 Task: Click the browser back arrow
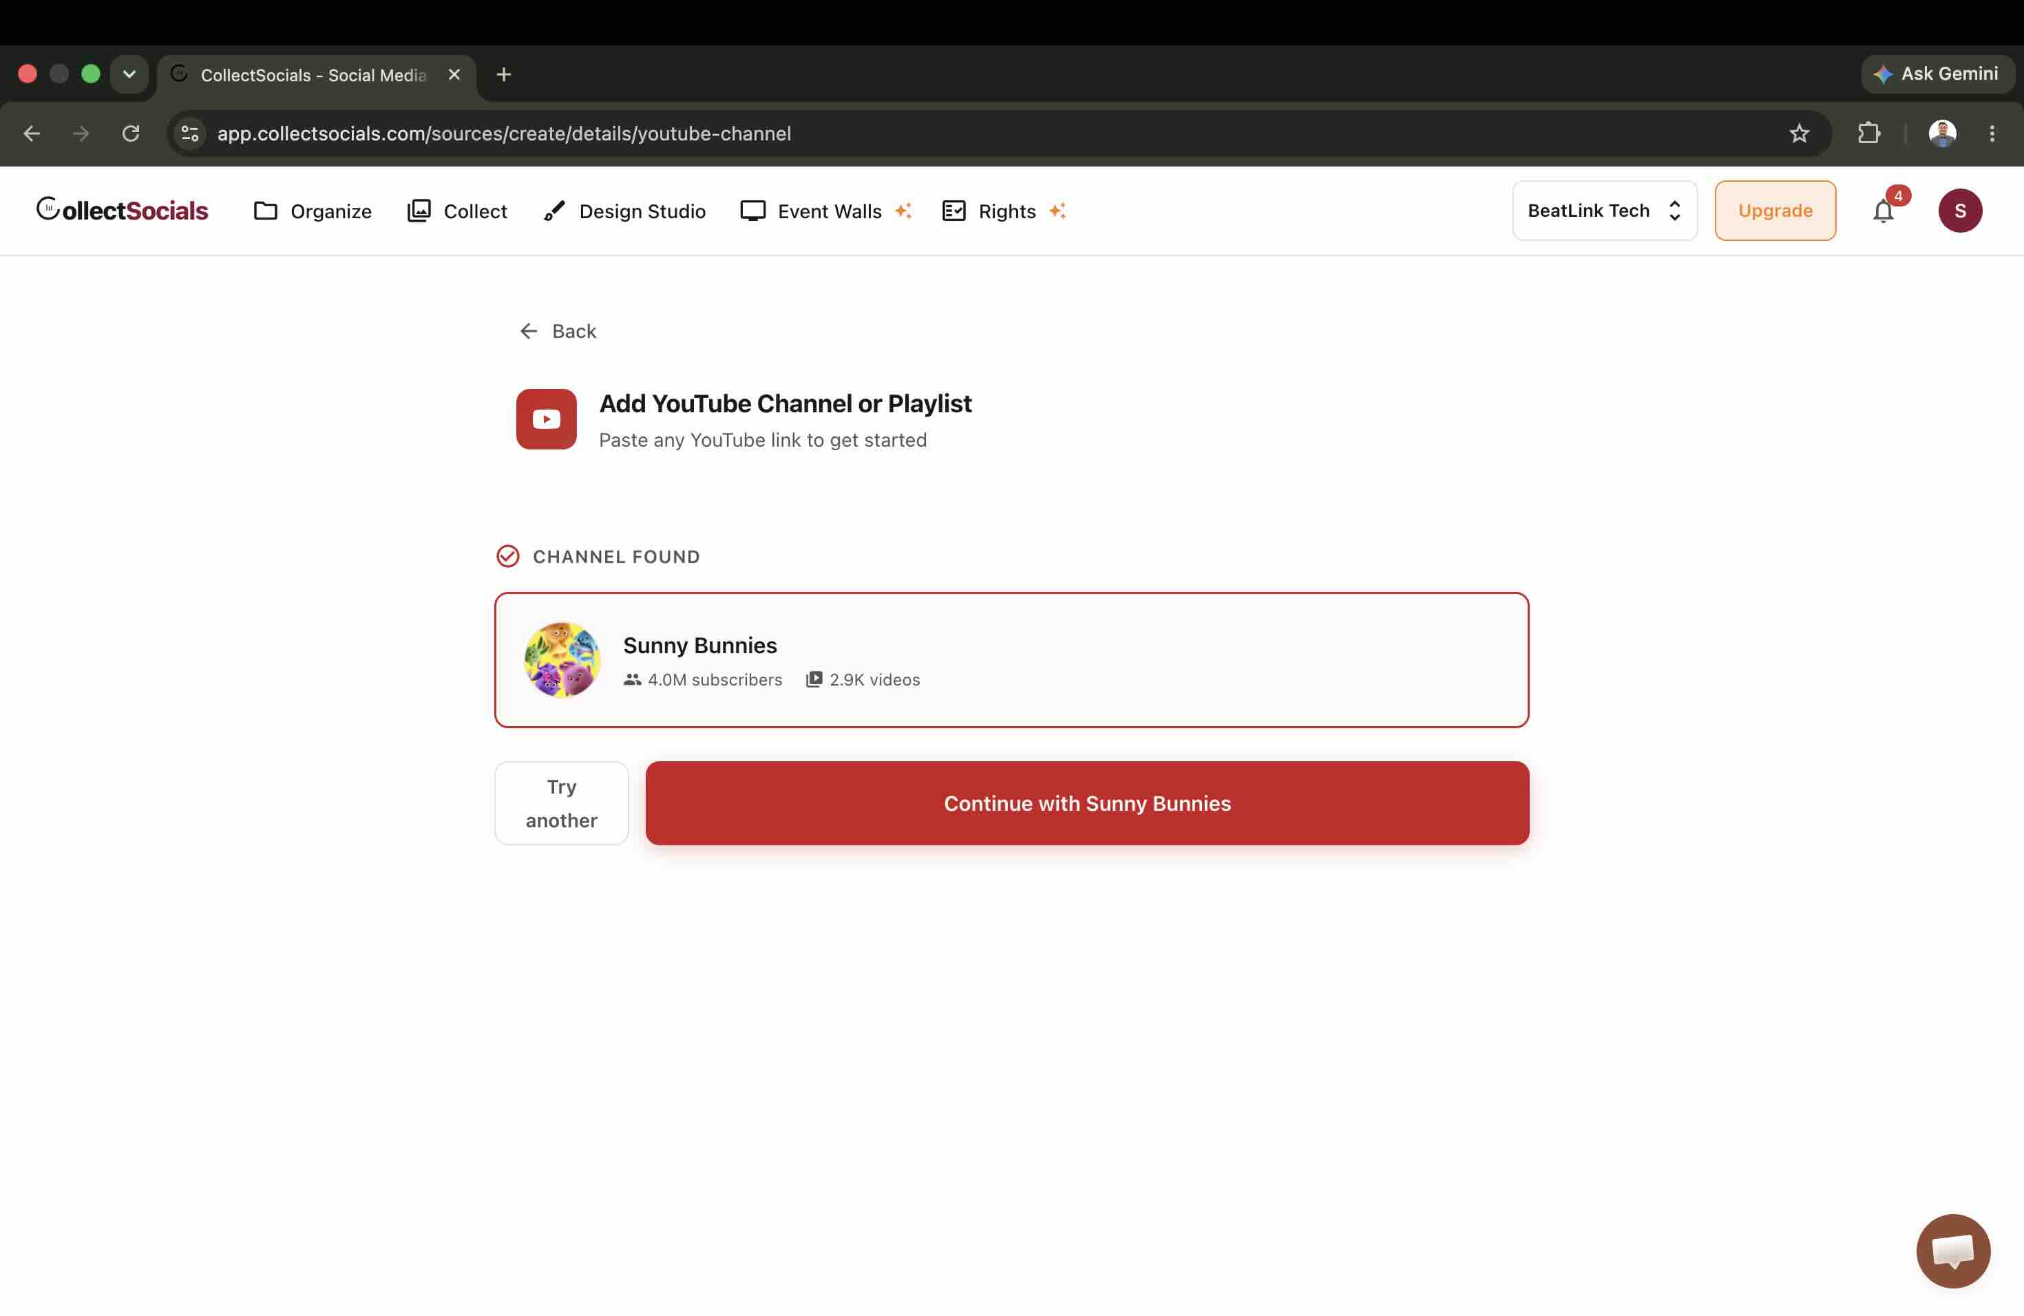(32, 134)
